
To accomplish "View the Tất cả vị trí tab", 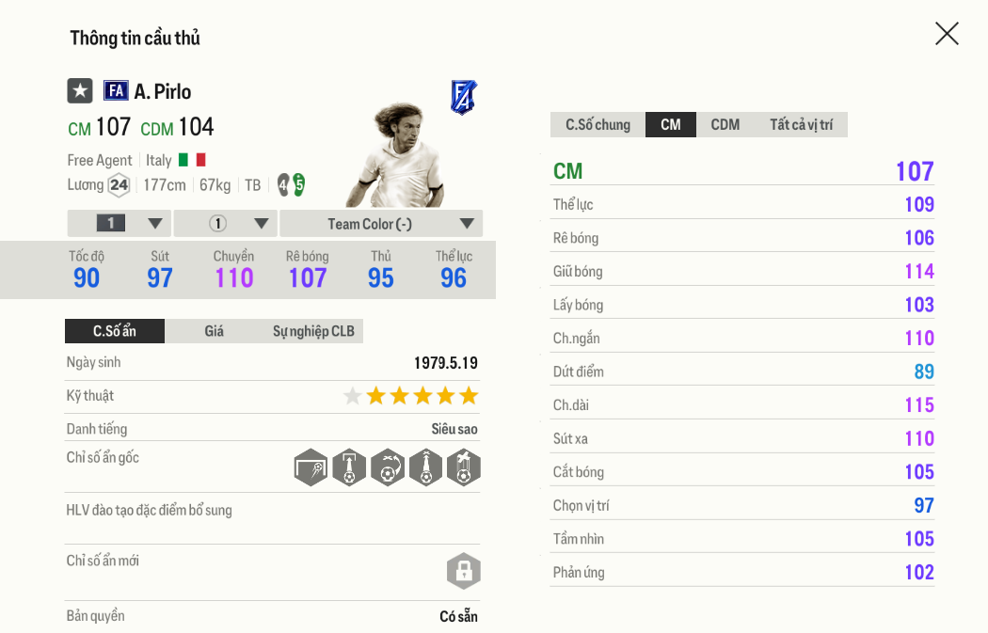I will [801, 125].
